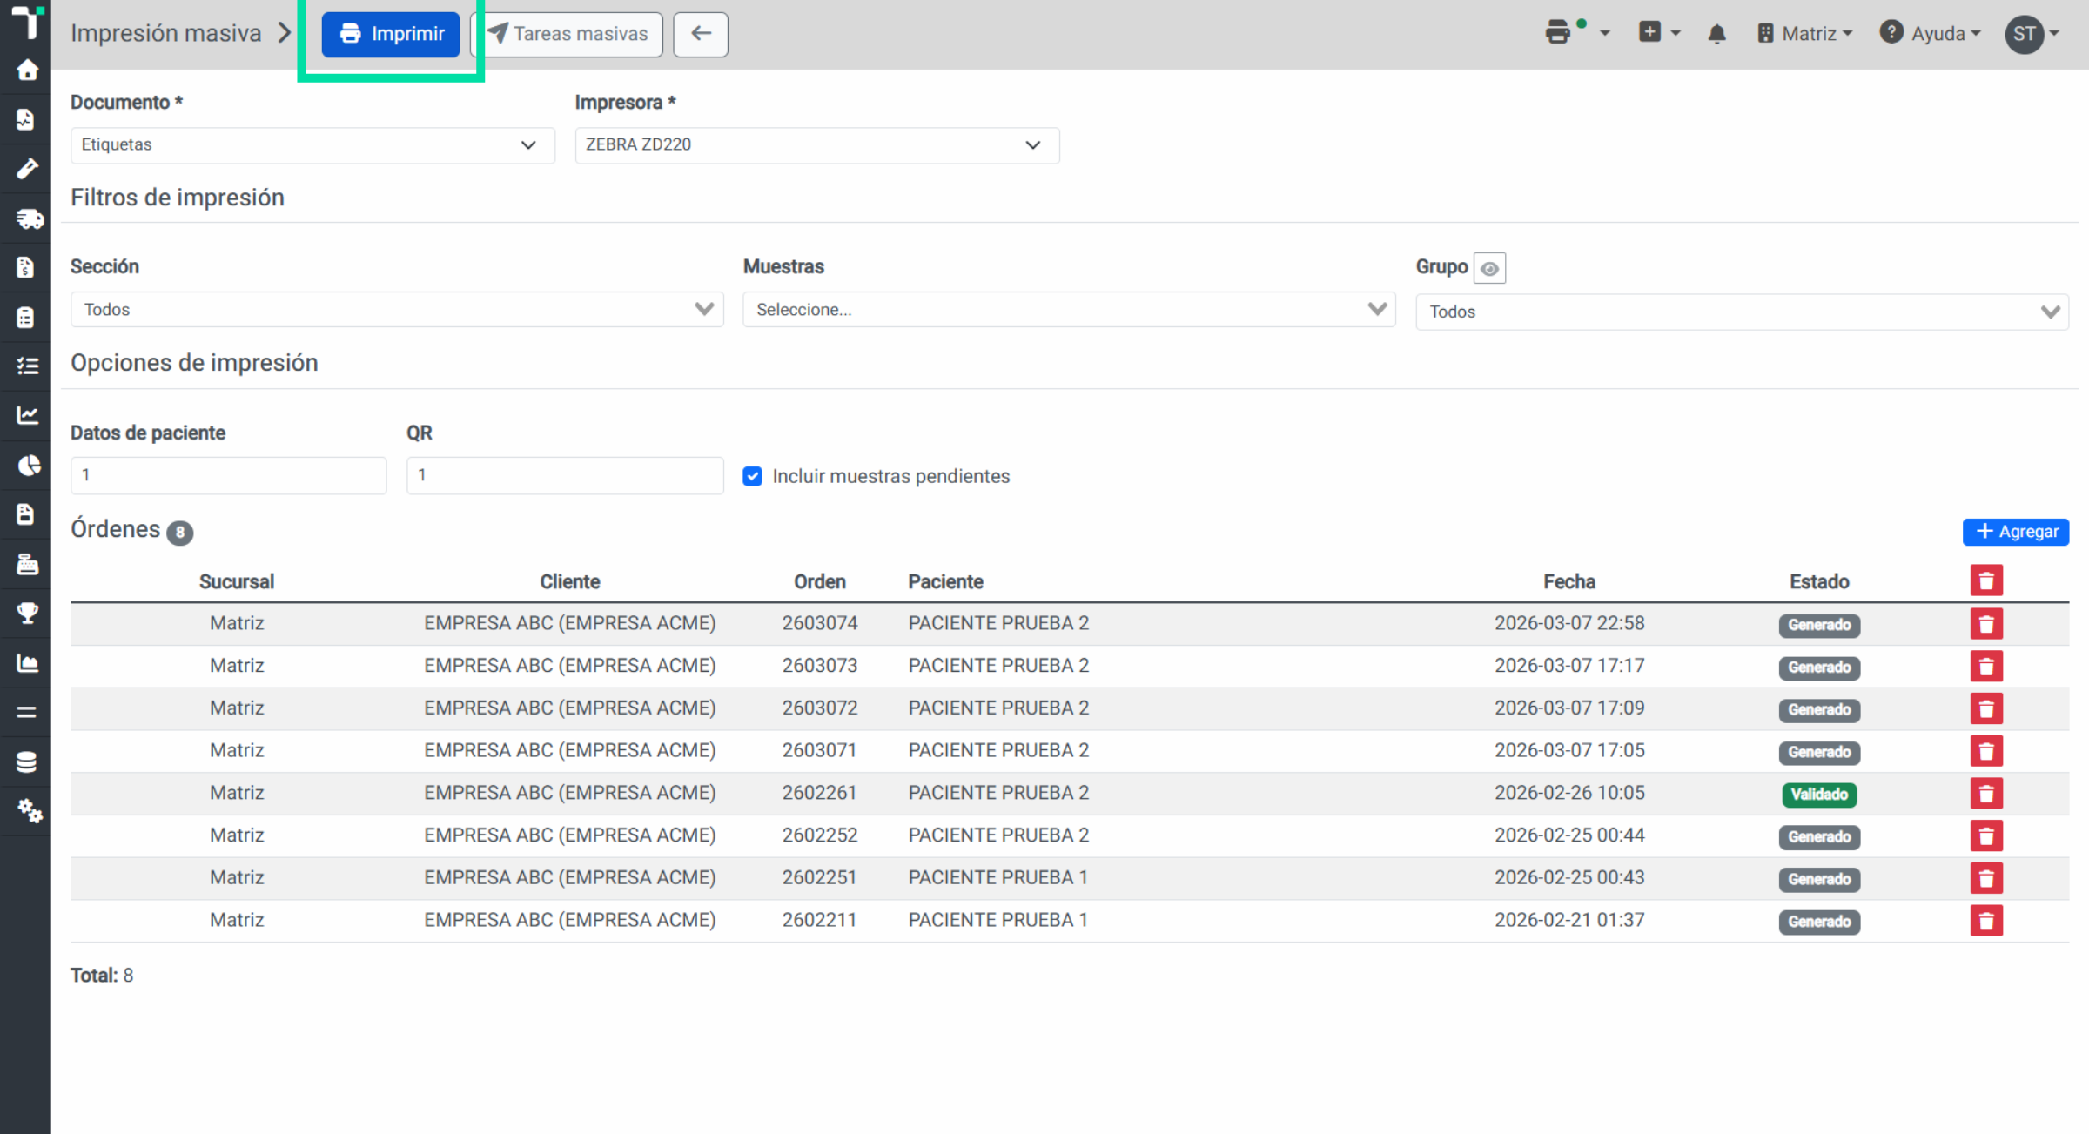This screenshot has width=2089, height=1134.
Task: Delete order 2603073 with trash icon
Action: pos(1986,667)
